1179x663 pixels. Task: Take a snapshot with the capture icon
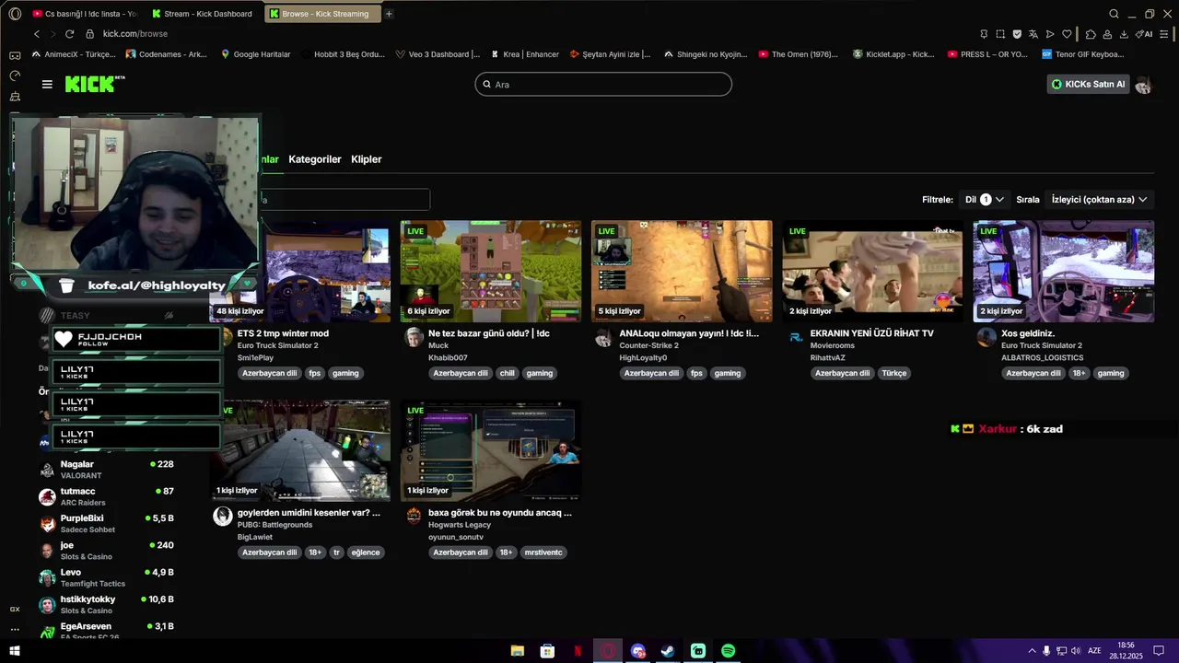click(1000, 34)
